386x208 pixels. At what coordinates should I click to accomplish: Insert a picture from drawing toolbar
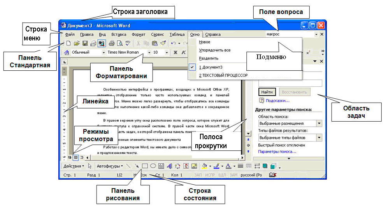pyautogui.click(x=194, y=166)
